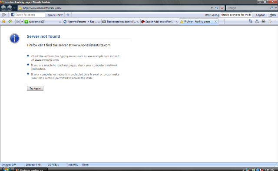This screenshot has width=278, height=171.
Task: Click the Logout button
Action: (x=260, y=15)
